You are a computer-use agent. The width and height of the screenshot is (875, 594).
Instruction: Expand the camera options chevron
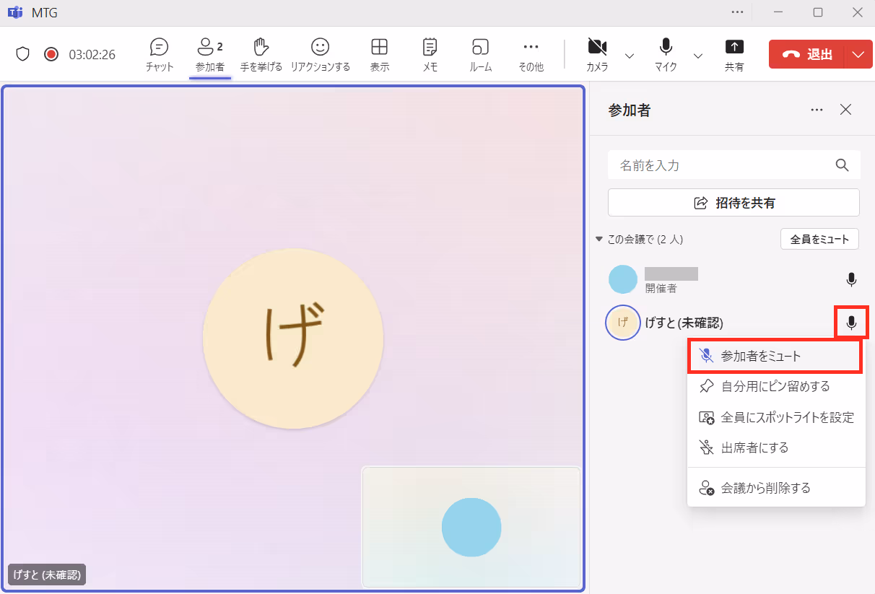coord(629,56)
